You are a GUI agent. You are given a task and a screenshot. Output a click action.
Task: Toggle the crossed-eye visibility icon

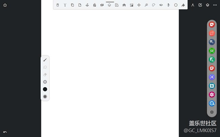point(102,5)
